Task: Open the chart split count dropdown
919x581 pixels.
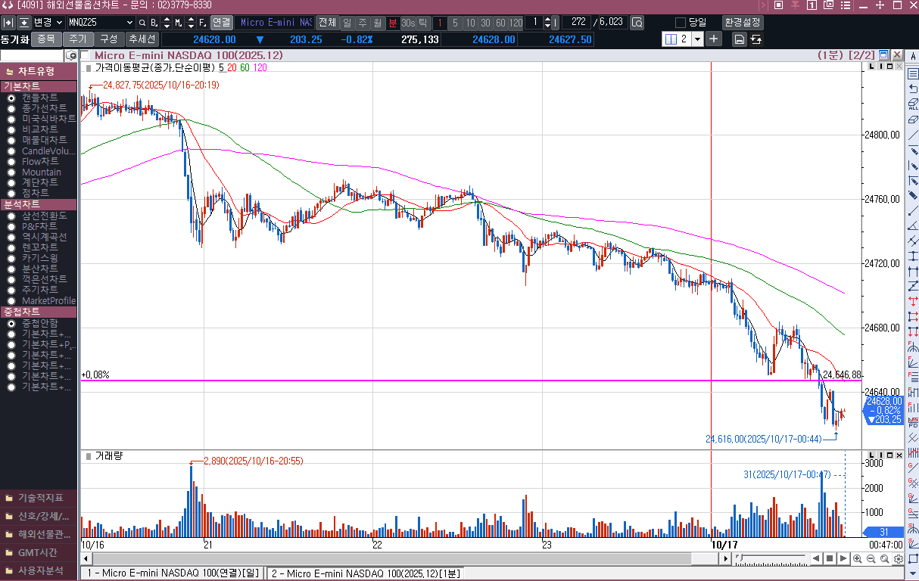Action: pos(697,39)
